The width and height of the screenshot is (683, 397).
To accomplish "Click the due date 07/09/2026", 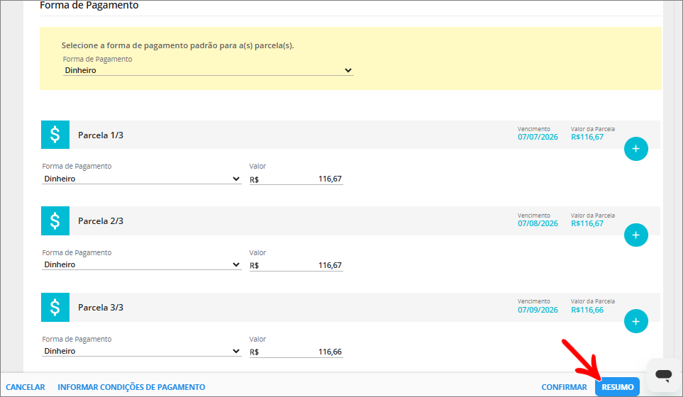I will tap(538, 310).
